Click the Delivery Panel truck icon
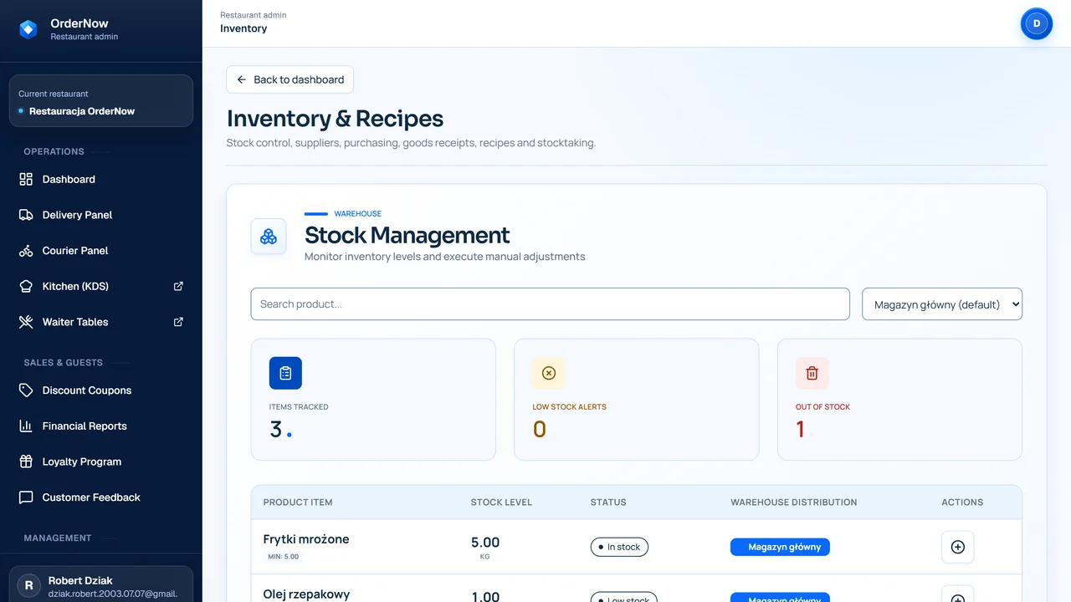The image size is (1071, 602). 26,215
